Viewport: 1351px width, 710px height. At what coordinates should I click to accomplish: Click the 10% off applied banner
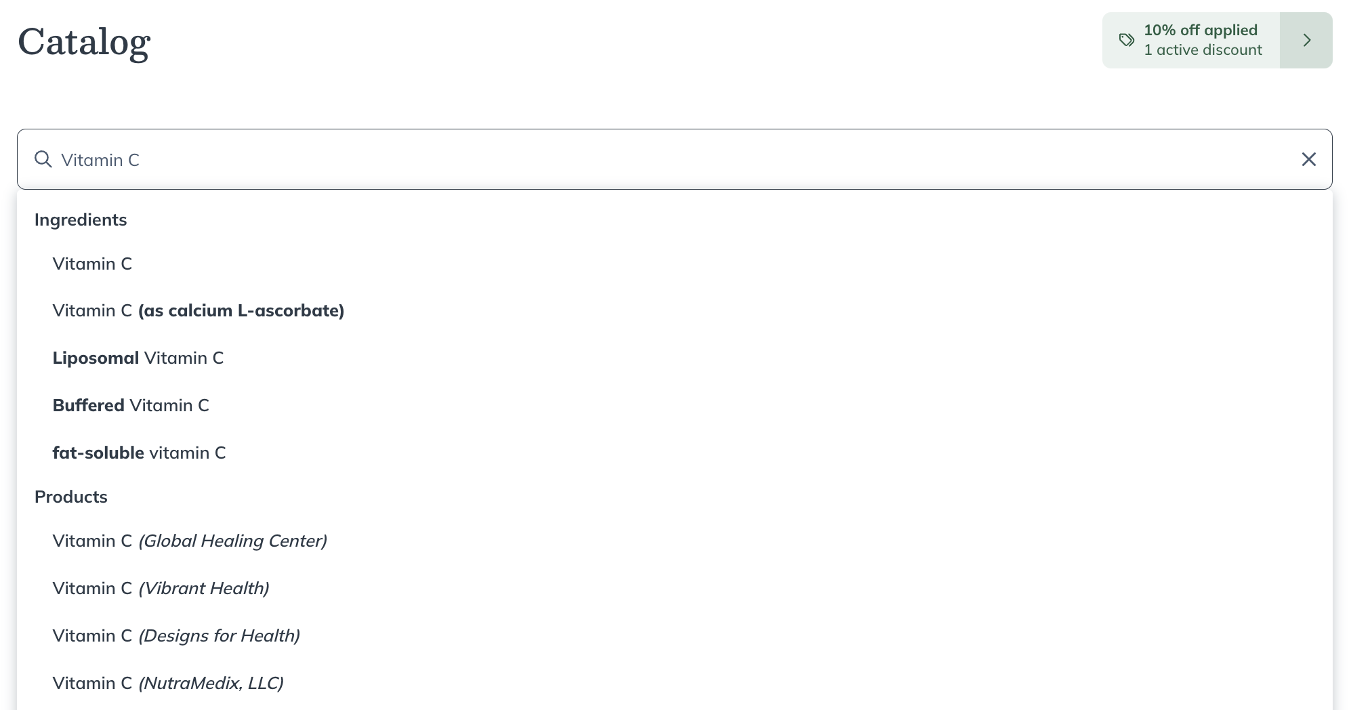(1200, 30)
